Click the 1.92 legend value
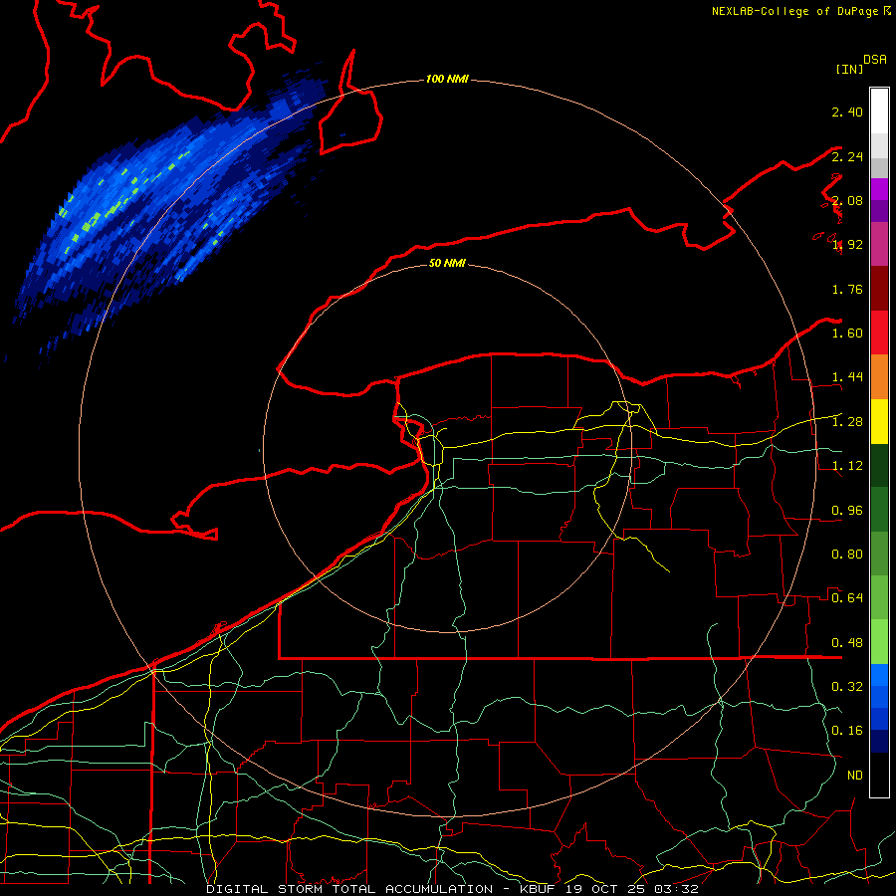This screenshot has height=896, width=896. click(x=847, y=245)
